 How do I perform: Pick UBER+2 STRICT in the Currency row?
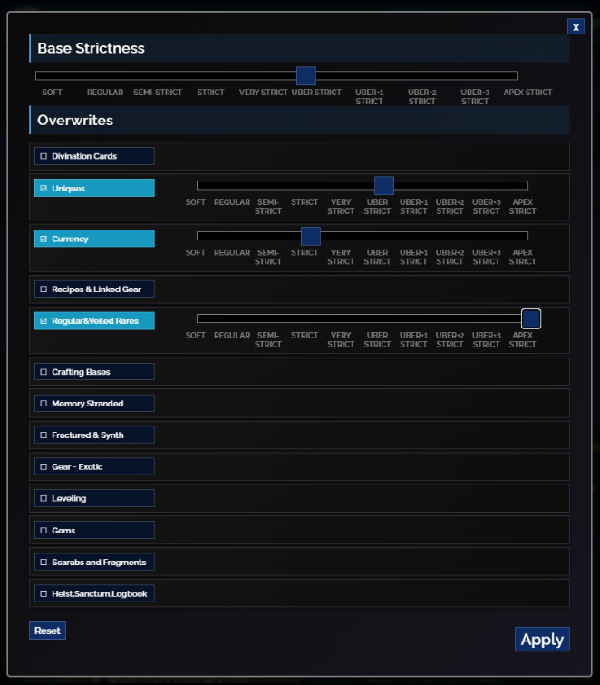click(x=450, y=257)
